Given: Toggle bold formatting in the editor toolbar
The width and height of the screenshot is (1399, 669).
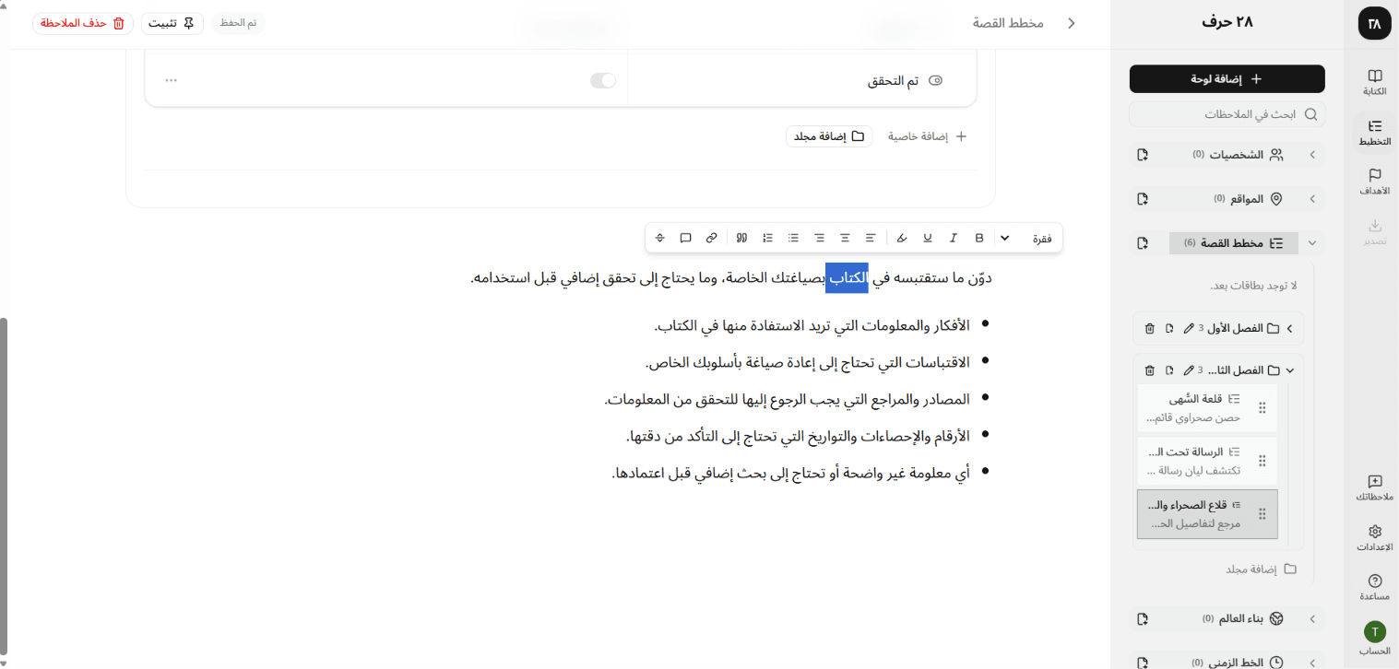Looking at the screenshot, I should [978, 238].
